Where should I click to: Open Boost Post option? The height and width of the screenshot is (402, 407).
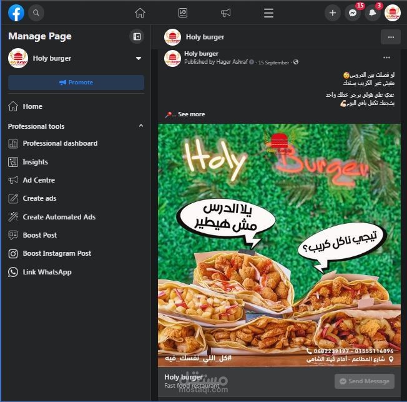tap(76, 235)
